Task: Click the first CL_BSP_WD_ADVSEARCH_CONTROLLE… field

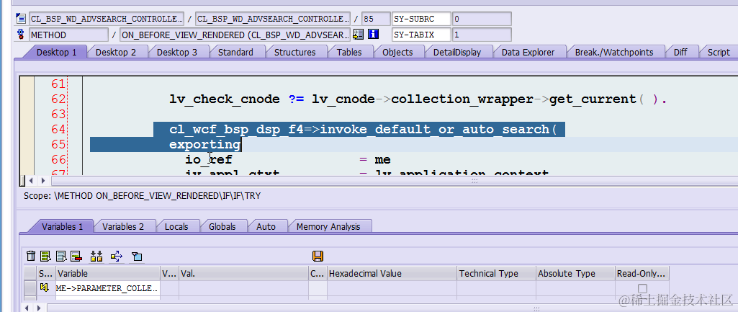Action: click(107, 19)
